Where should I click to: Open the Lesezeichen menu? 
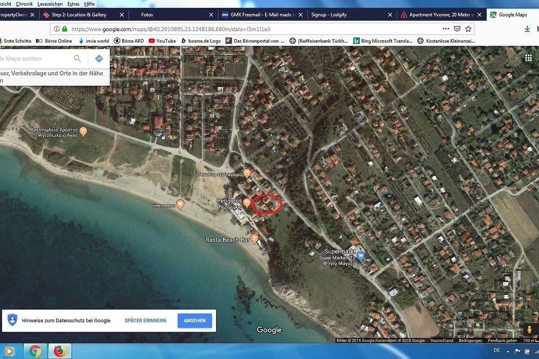point(50,4)
